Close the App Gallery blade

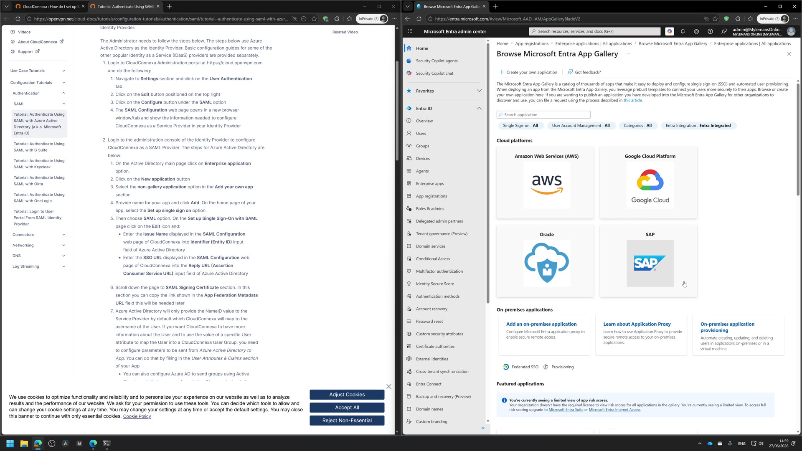click(x=789, y=54)
